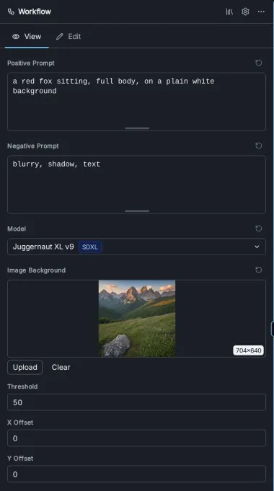Click into the Negative Prompt text area
The image size is (274, 491).
pyautogui.click(x=136, y=185)
